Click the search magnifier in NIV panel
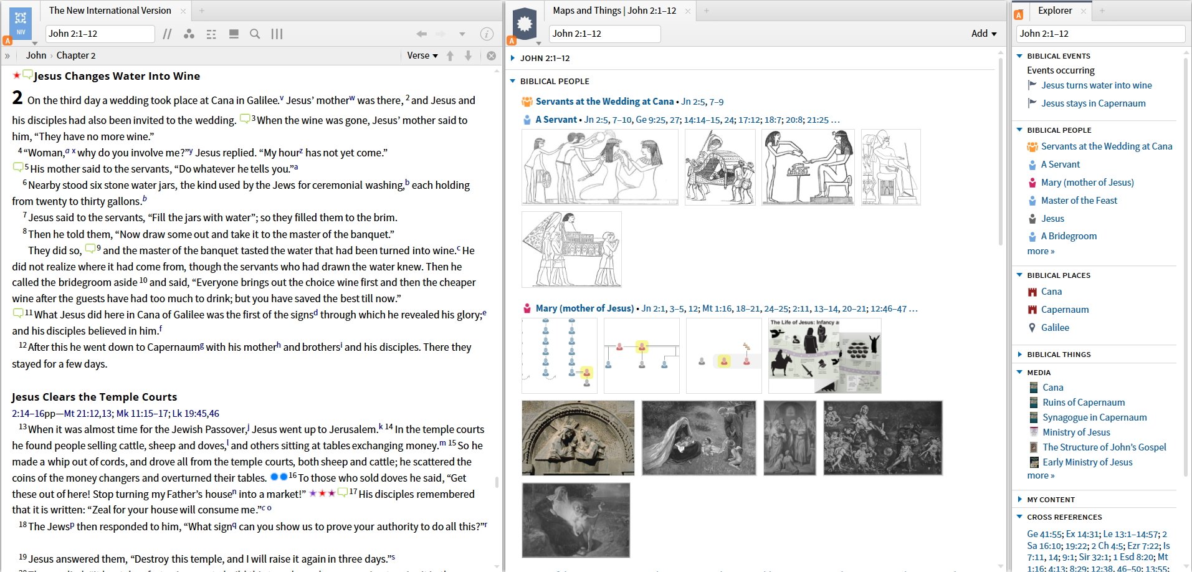1192x572 pixels. click(255, 34)
